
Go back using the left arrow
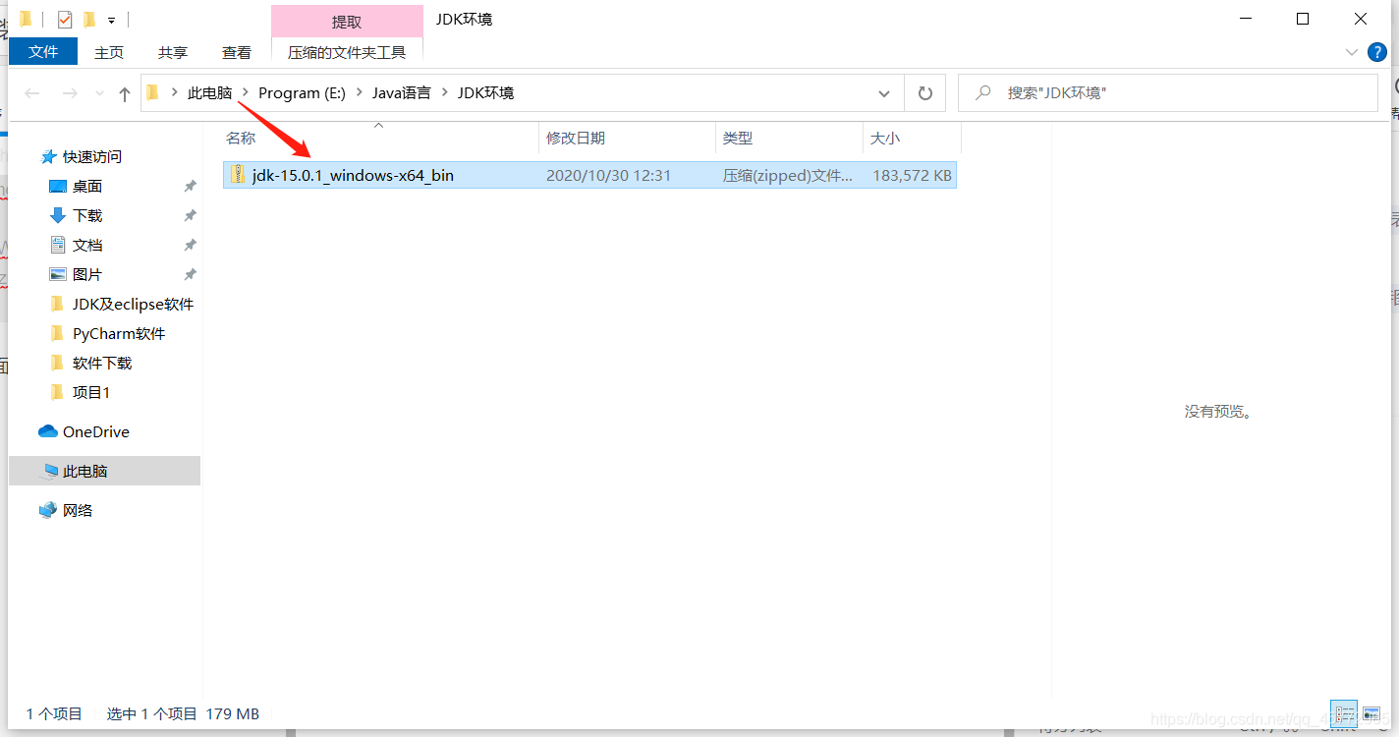click(32, 93)
